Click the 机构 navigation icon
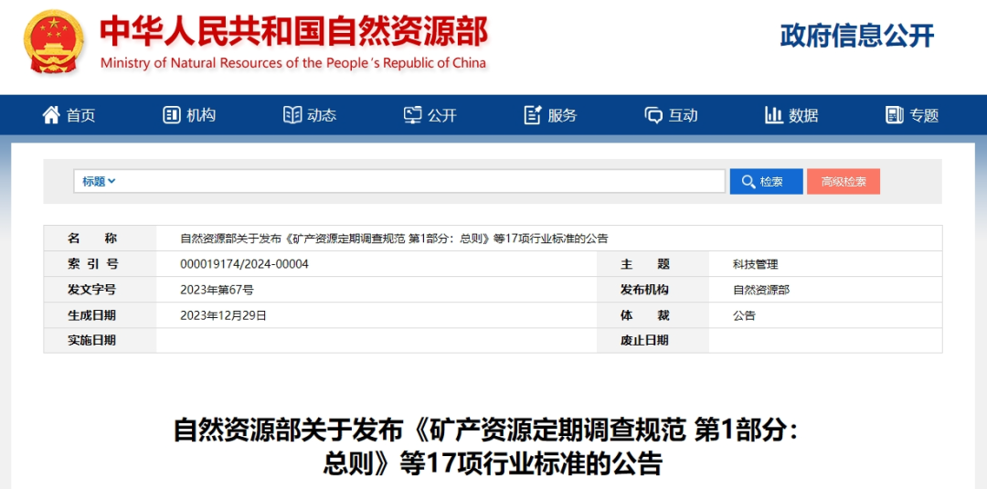 (x=172, y=115)
